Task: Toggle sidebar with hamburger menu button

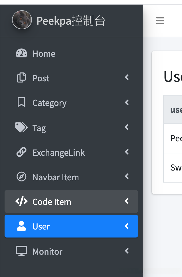Action: (x=160, y=21)
